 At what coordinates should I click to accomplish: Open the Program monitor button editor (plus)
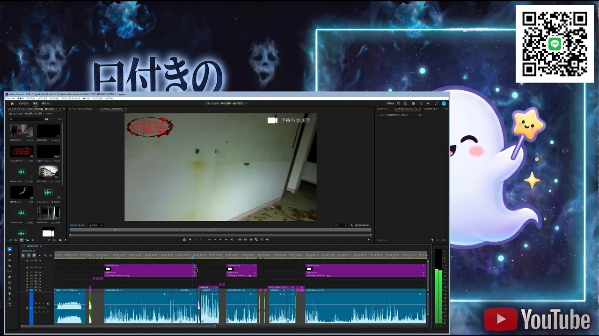pyautogui.click(x=369, y=239)
